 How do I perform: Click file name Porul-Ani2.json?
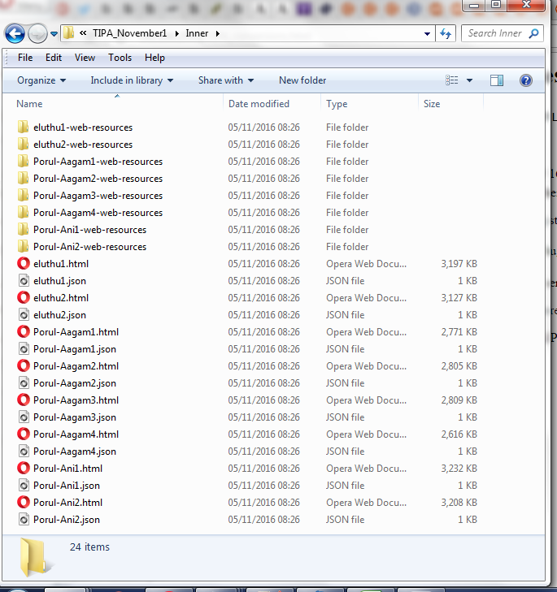point(67,520)
